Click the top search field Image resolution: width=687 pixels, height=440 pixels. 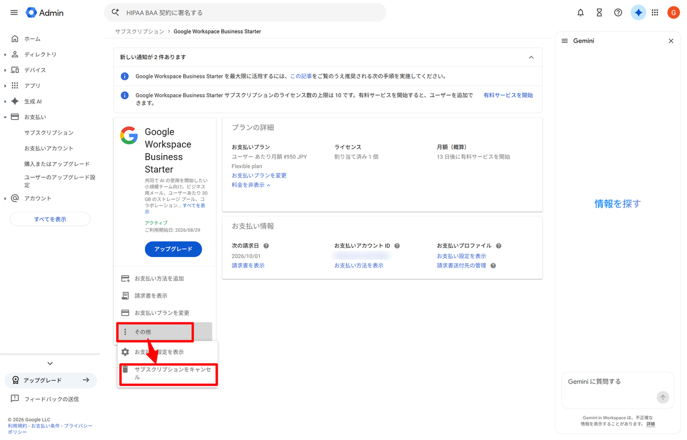click(x=245, y=12)
